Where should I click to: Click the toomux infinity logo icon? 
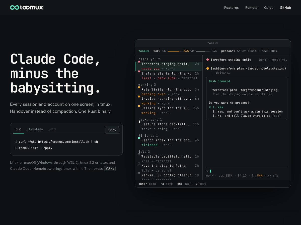click(15, 7)
